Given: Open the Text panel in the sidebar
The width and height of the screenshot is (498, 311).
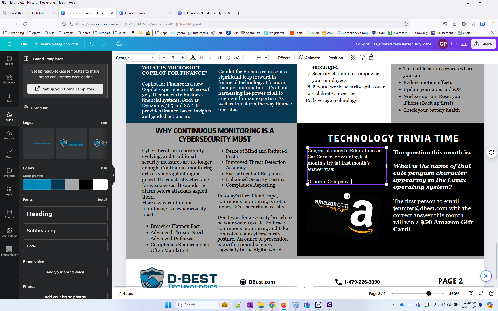Looking at the screenshot, I should point(9,98).
